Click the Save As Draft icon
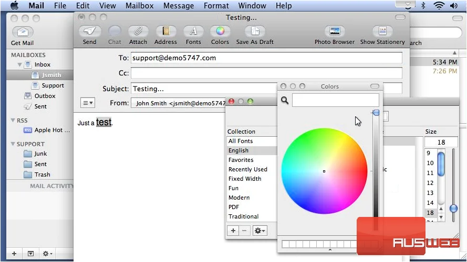 tap(255, 31)
